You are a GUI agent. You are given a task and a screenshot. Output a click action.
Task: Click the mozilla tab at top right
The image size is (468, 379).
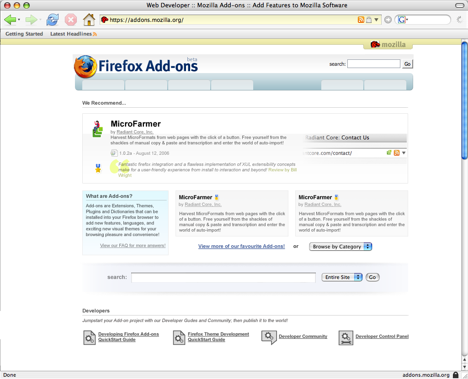pyautogui.click(x=388, y=44)
